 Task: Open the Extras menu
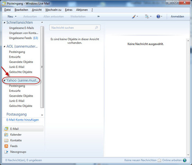coord(69,10)
